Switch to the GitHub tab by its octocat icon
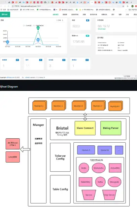This screenshot has height=210, width=137. (x=45, y=2)
